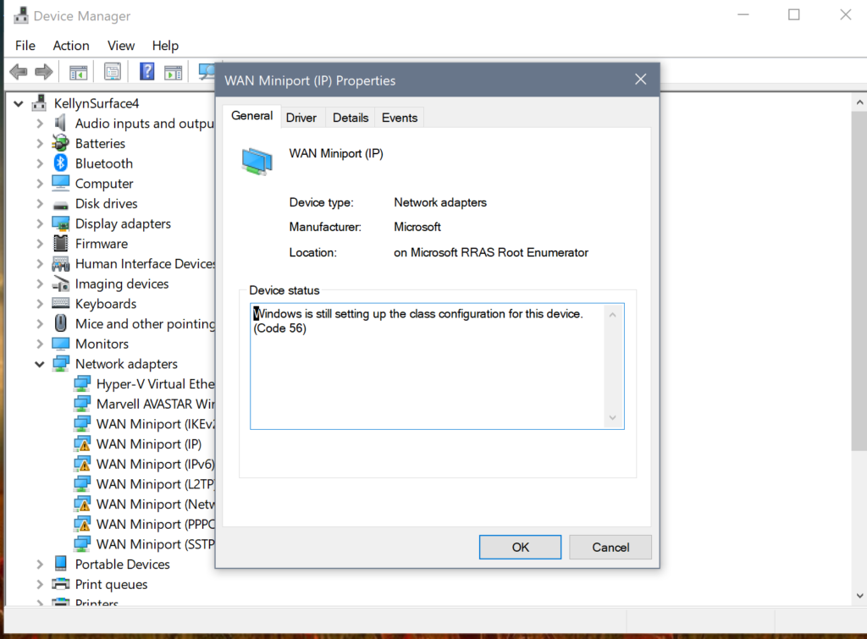
Task: Expand the Batteries category
Action: (39, 144)
